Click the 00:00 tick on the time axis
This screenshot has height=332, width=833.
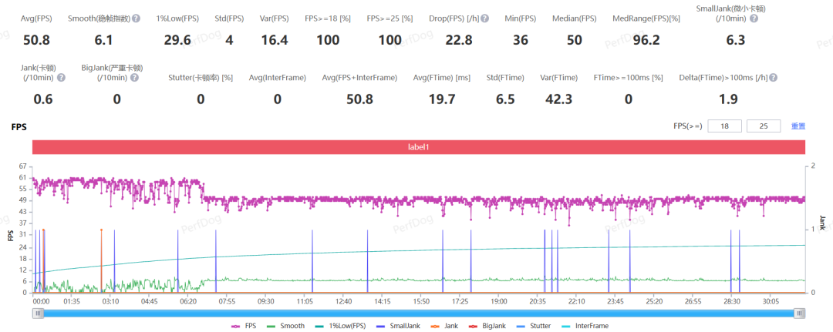[41, 301]
